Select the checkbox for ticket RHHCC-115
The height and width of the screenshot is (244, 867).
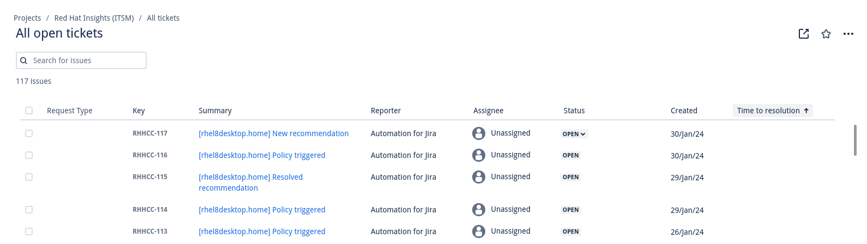click(29, 177)
